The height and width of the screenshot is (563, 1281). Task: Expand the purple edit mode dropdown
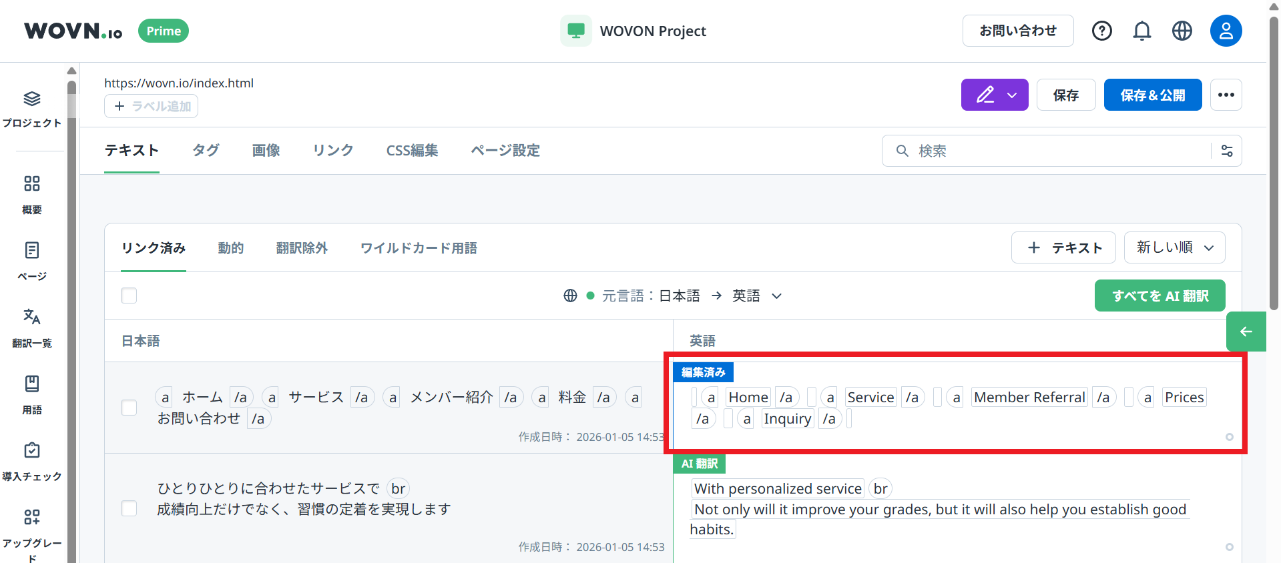pyautogui.click(x=995, y=95)
